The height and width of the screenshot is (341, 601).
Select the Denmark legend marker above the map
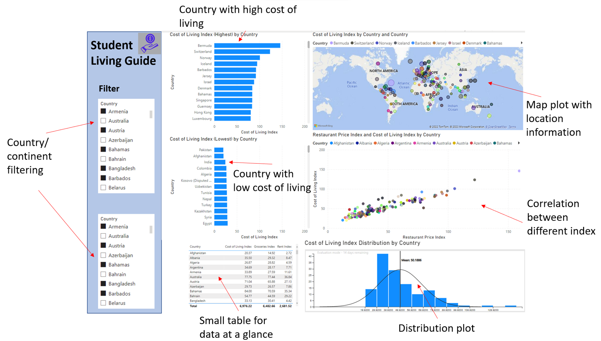[463, 43]
